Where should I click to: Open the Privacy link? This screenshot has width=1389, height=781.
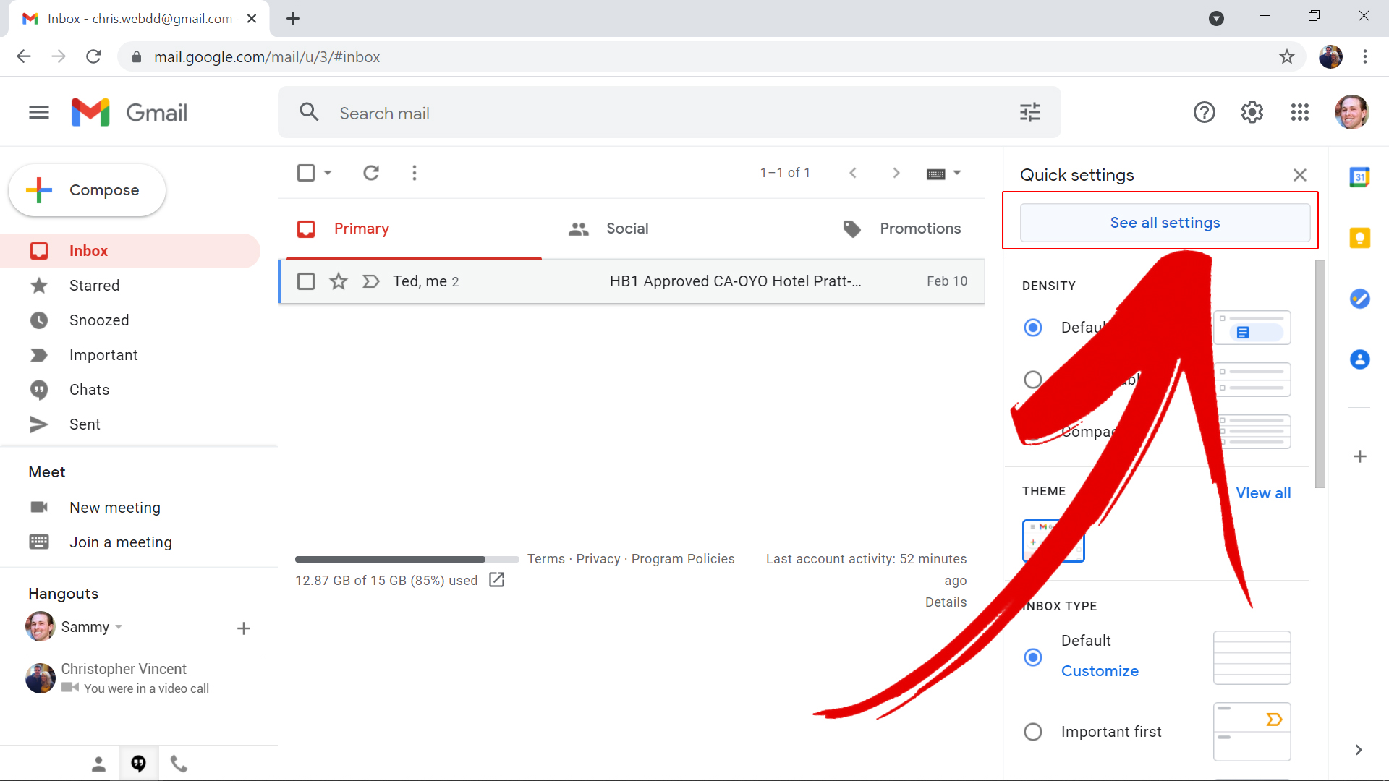[x=598, y=559]
